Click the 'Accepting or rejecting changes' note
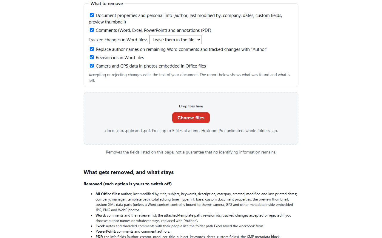The image size is (382, 238). 189,78
